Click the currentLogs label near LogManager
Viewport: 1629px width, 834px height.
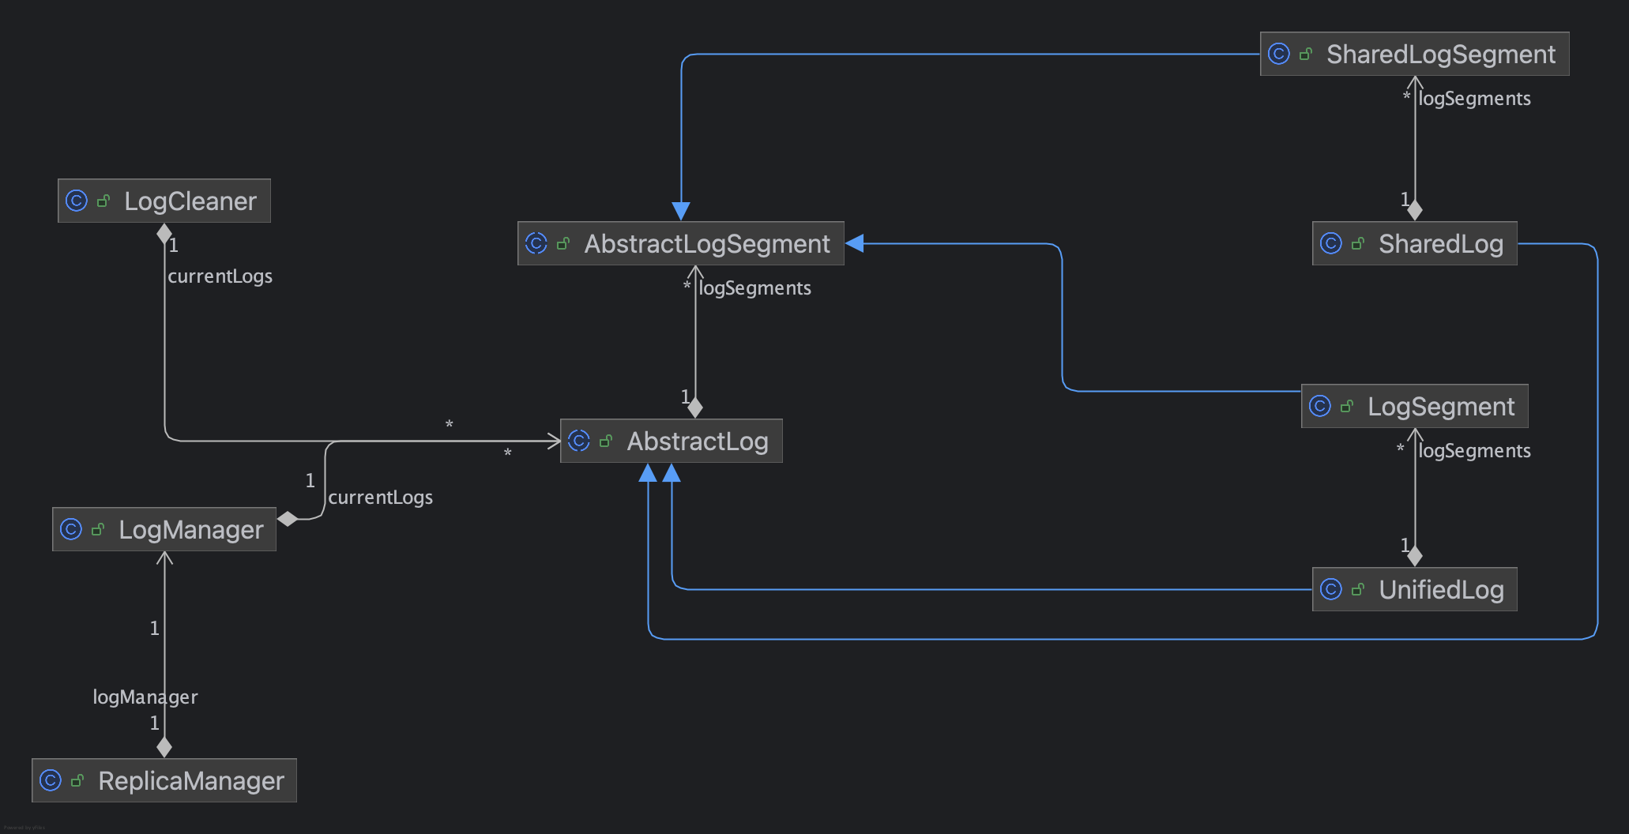coord(380,498)
